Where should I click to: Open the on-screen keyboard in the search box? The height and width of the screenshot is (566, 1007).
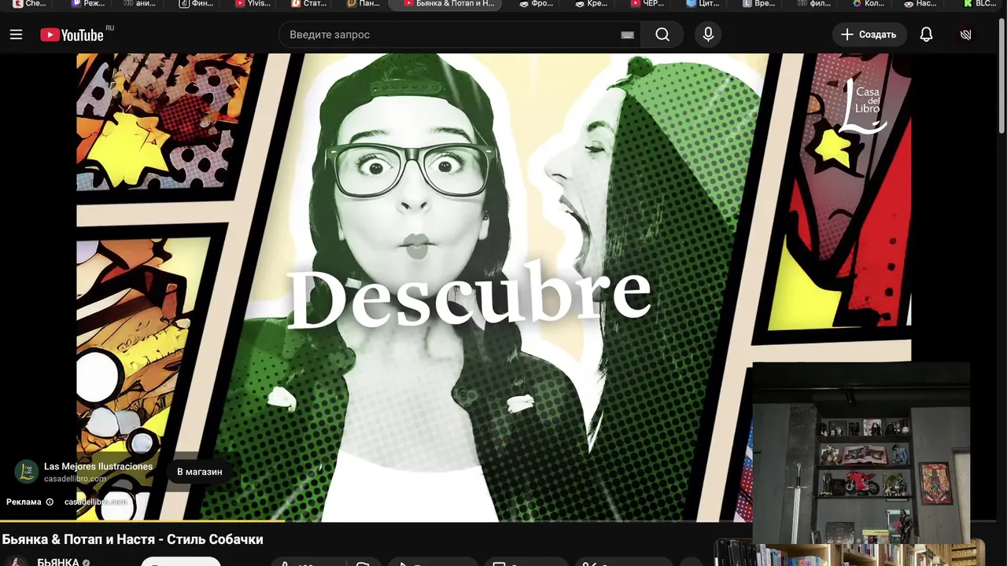627,35
